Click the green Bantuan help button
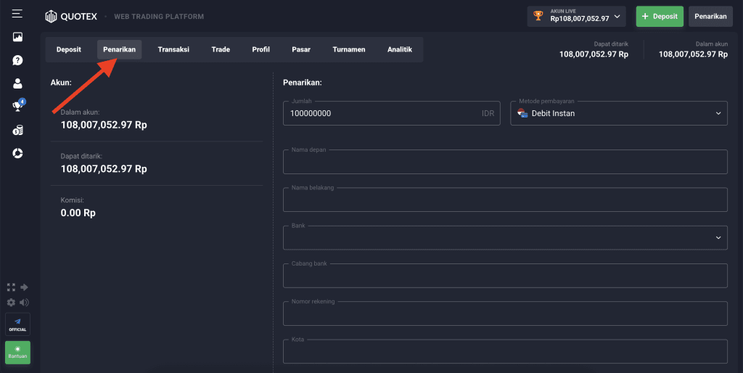The width and height of the screenshot is (743, 373). (17, 353)
